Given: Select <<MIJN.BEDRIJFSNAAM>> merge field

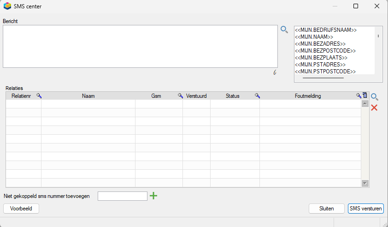Looking at the screenshot, I should tap(326, 30).
